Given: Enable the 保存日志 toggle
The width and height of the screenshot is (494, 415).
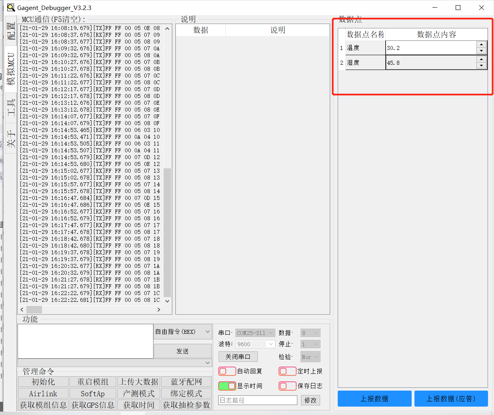Looking at the screenshot, I should (287, 386).
